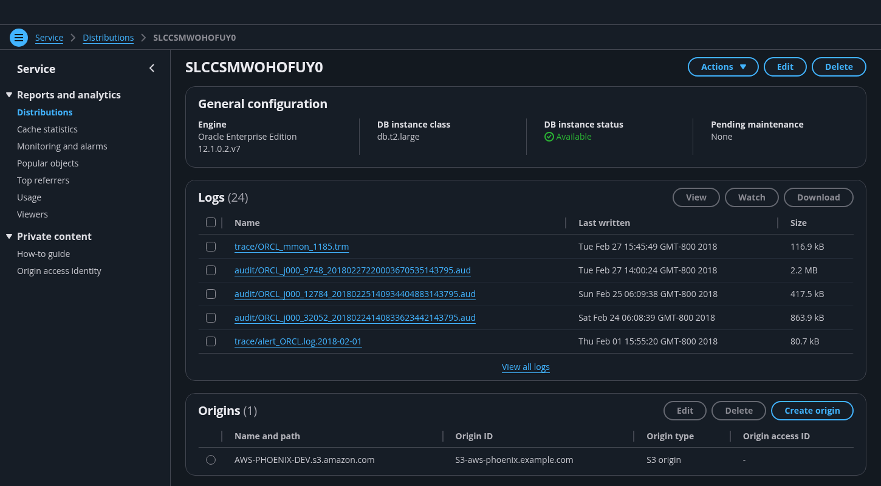Collapse the Private content section
Viewport: 881px width, 486px height.
[x=9, y=236]
